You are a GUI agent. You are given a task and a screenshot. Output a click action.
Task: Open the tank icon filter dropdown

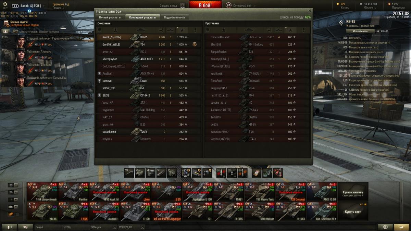click(13, 207)
